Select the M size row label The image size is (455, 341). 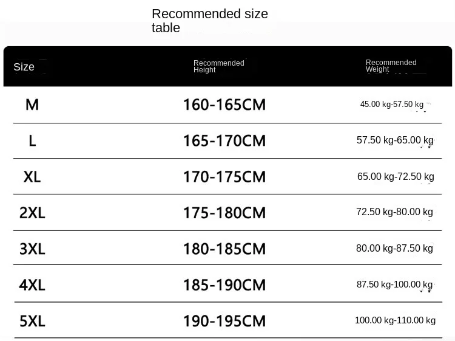point(32,105)
